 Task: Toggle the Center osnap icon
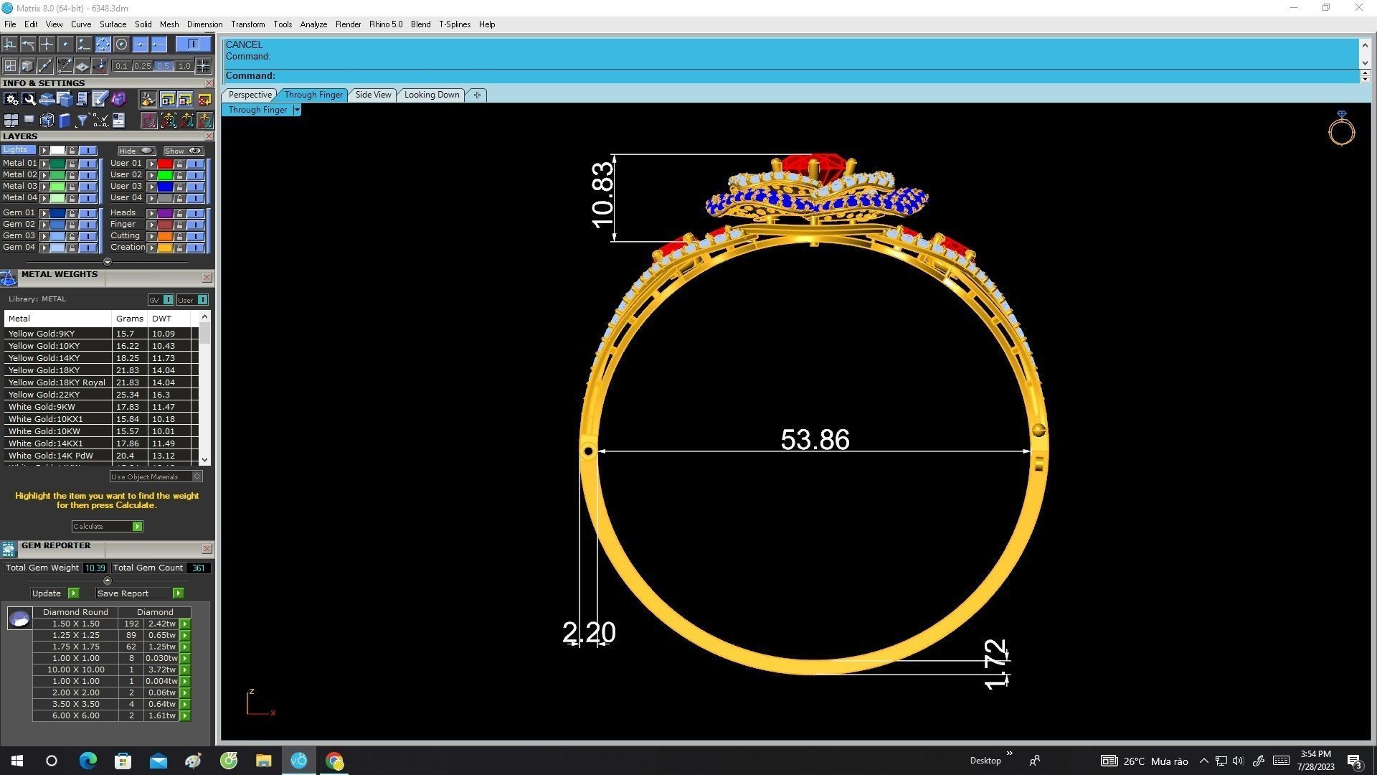pyautogui.click(x=121, y=44)
